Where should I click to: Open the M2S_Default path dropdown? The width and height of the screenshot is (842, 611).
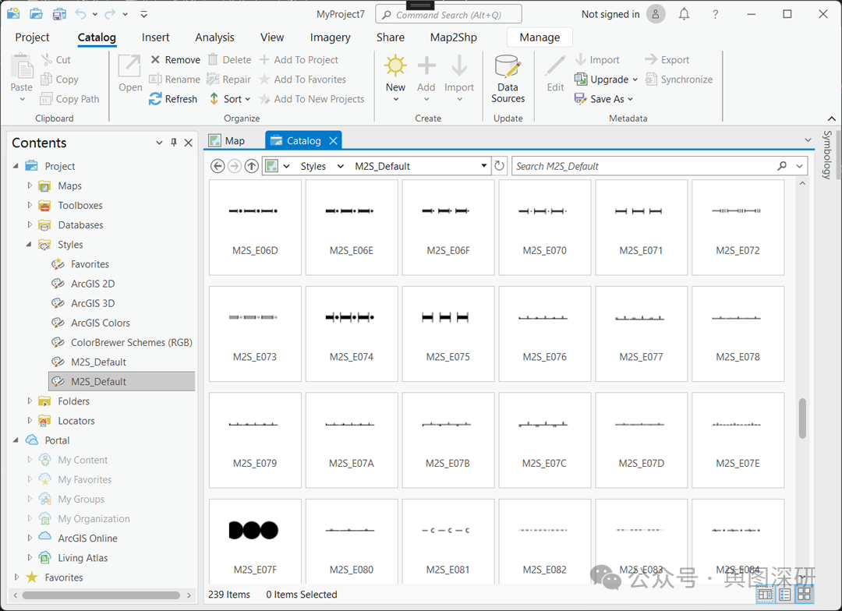[x=483, y=166]
